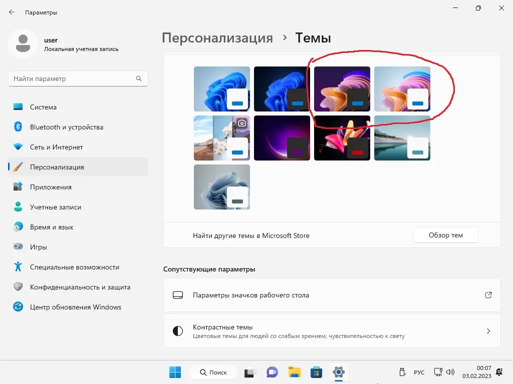513x384 pixels.
Task: Open the РУС language switcher in the tray
Action: click(x=419, y=372)
